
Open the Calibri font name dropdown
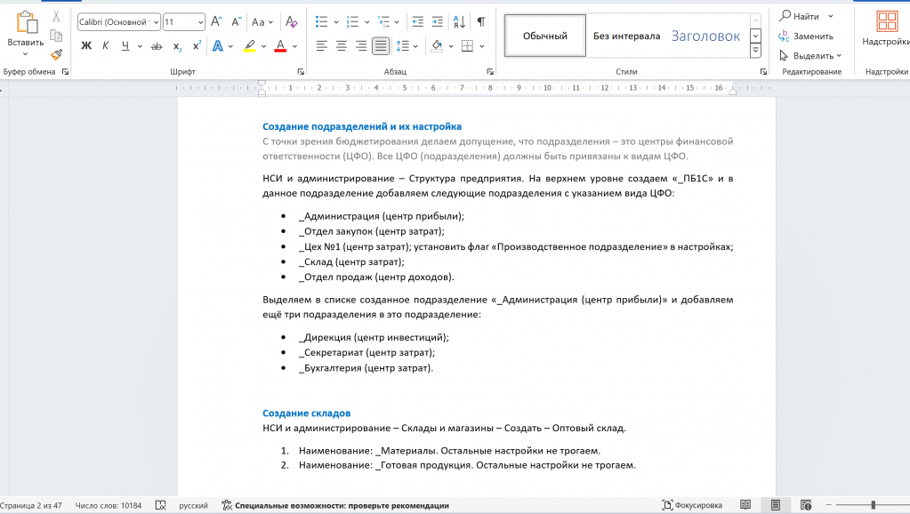(157, 22)
